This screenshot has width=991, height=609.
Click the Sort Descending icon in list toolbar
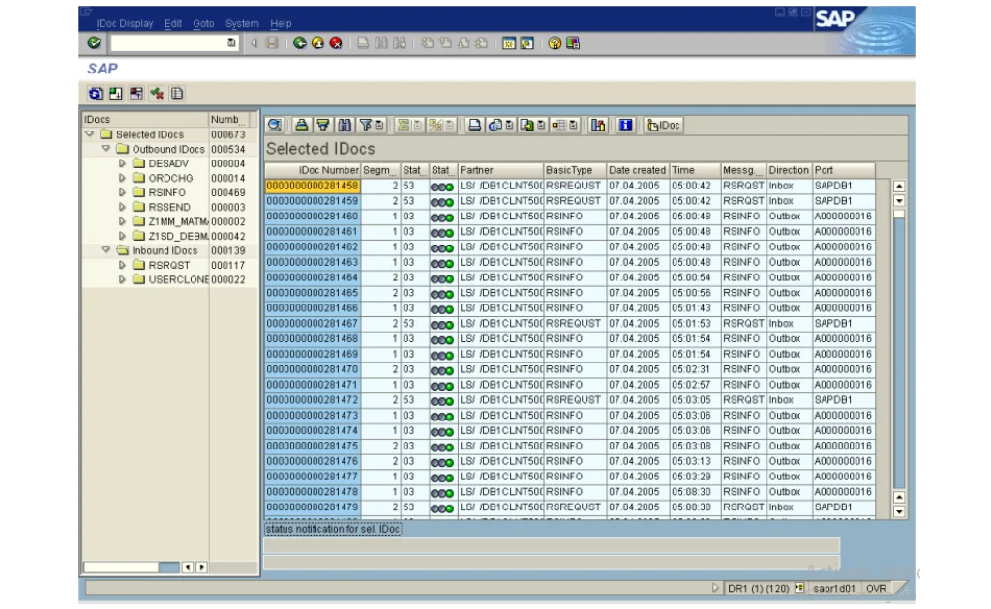[323, 125]
